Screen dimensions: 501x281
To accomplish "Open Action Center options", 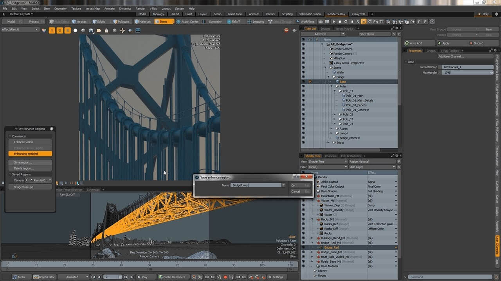I will [x=188, y=21].
